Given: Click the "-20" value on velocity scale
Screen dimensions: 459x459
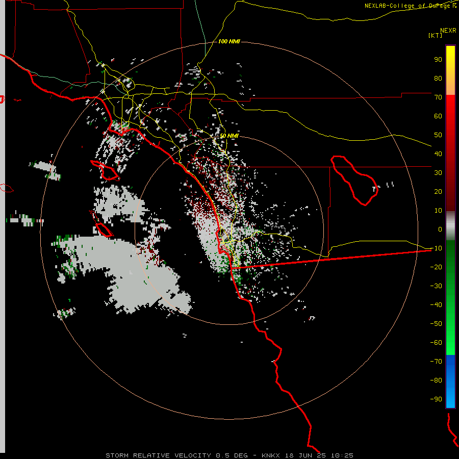Looking at the screenshot, I should tap(436, 267).
